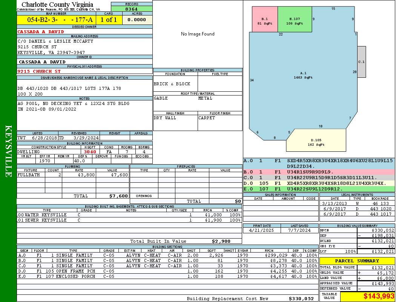Click D.0 105 sketch code row
Image resolution: width=396 pixels, height=302 pixels.
click(x=319, y=183)
